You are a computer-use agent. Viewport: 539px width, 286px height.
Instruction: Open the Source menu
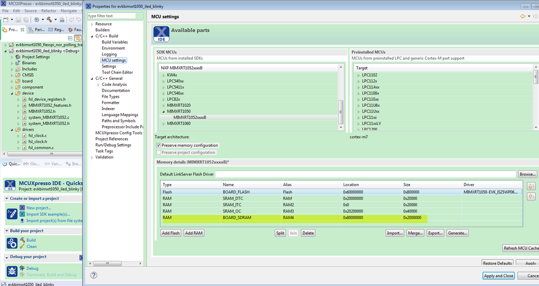click(x=30, y=11)
